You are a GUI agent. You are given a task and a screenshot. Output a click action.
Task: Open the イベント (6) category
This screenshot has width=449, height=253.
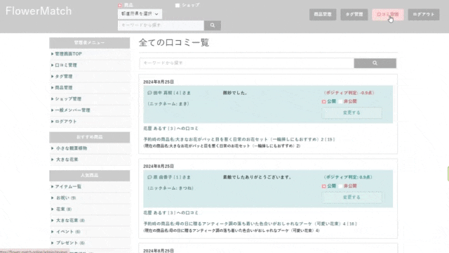[x=68, y=231]
